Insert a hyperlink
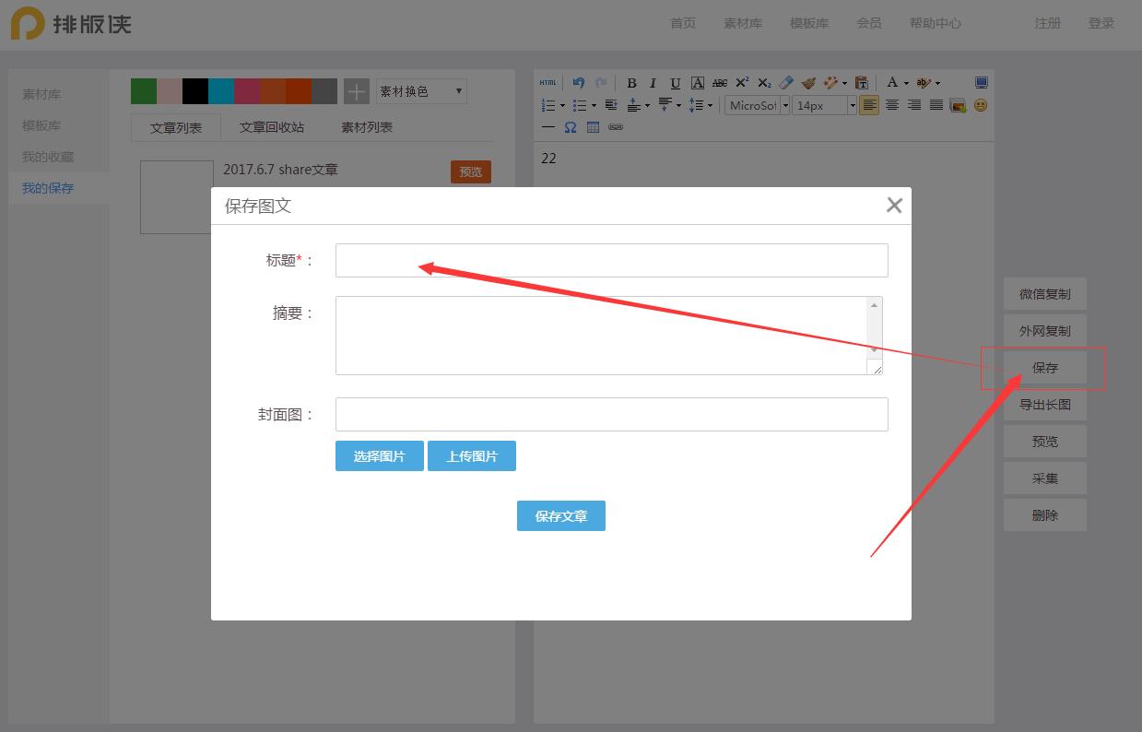This screenshot has height=732, width=1142. (x=616, y=126)
